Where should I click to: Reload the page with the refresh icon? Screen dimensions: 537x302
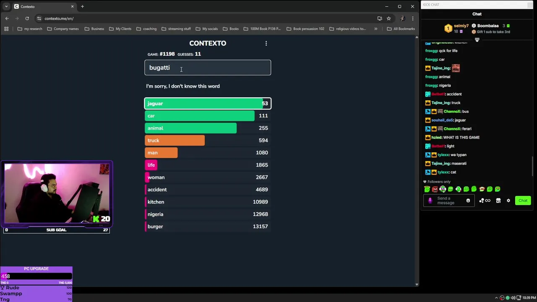point(27,18)
